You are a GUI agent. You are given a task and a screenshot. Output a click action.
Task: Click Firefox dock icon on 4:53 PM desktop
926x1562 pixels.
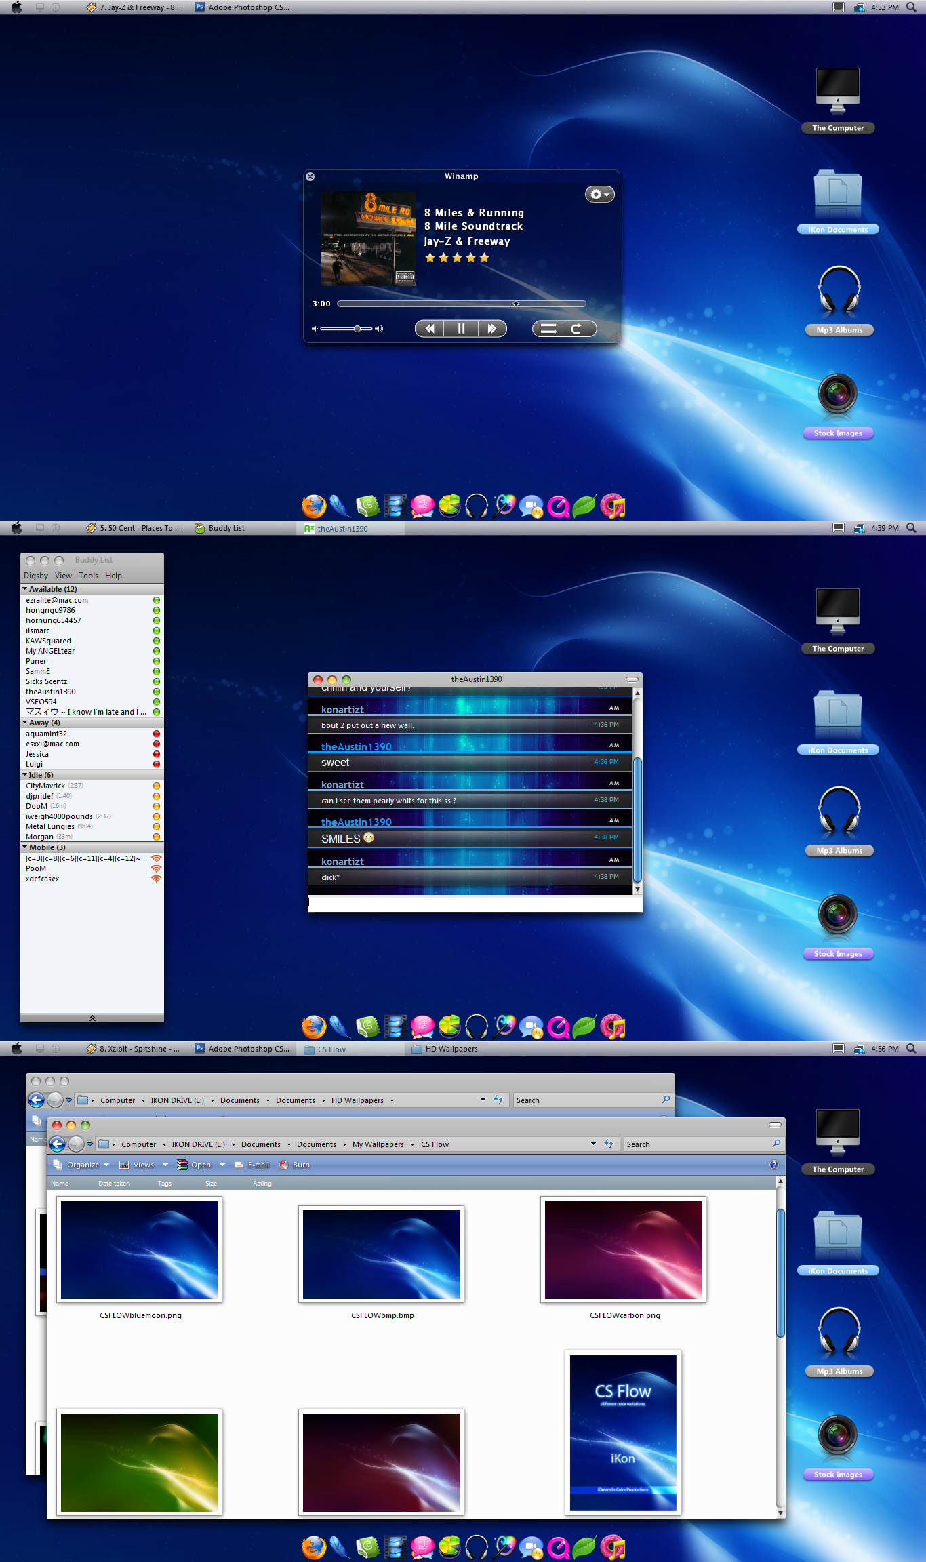[314, 506]
